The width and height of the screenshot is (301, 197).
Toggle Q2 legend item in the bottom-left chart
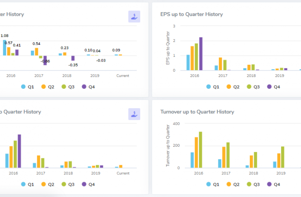pos(47,184)
